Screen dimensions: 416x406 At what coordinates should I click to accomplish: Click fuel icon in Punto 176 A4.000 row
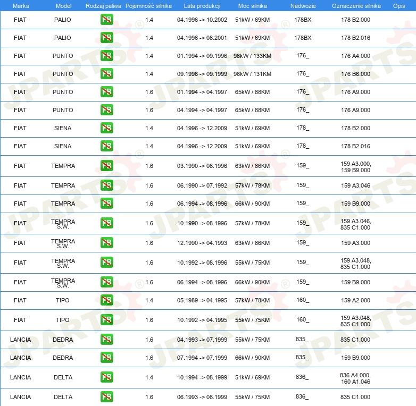106,56
